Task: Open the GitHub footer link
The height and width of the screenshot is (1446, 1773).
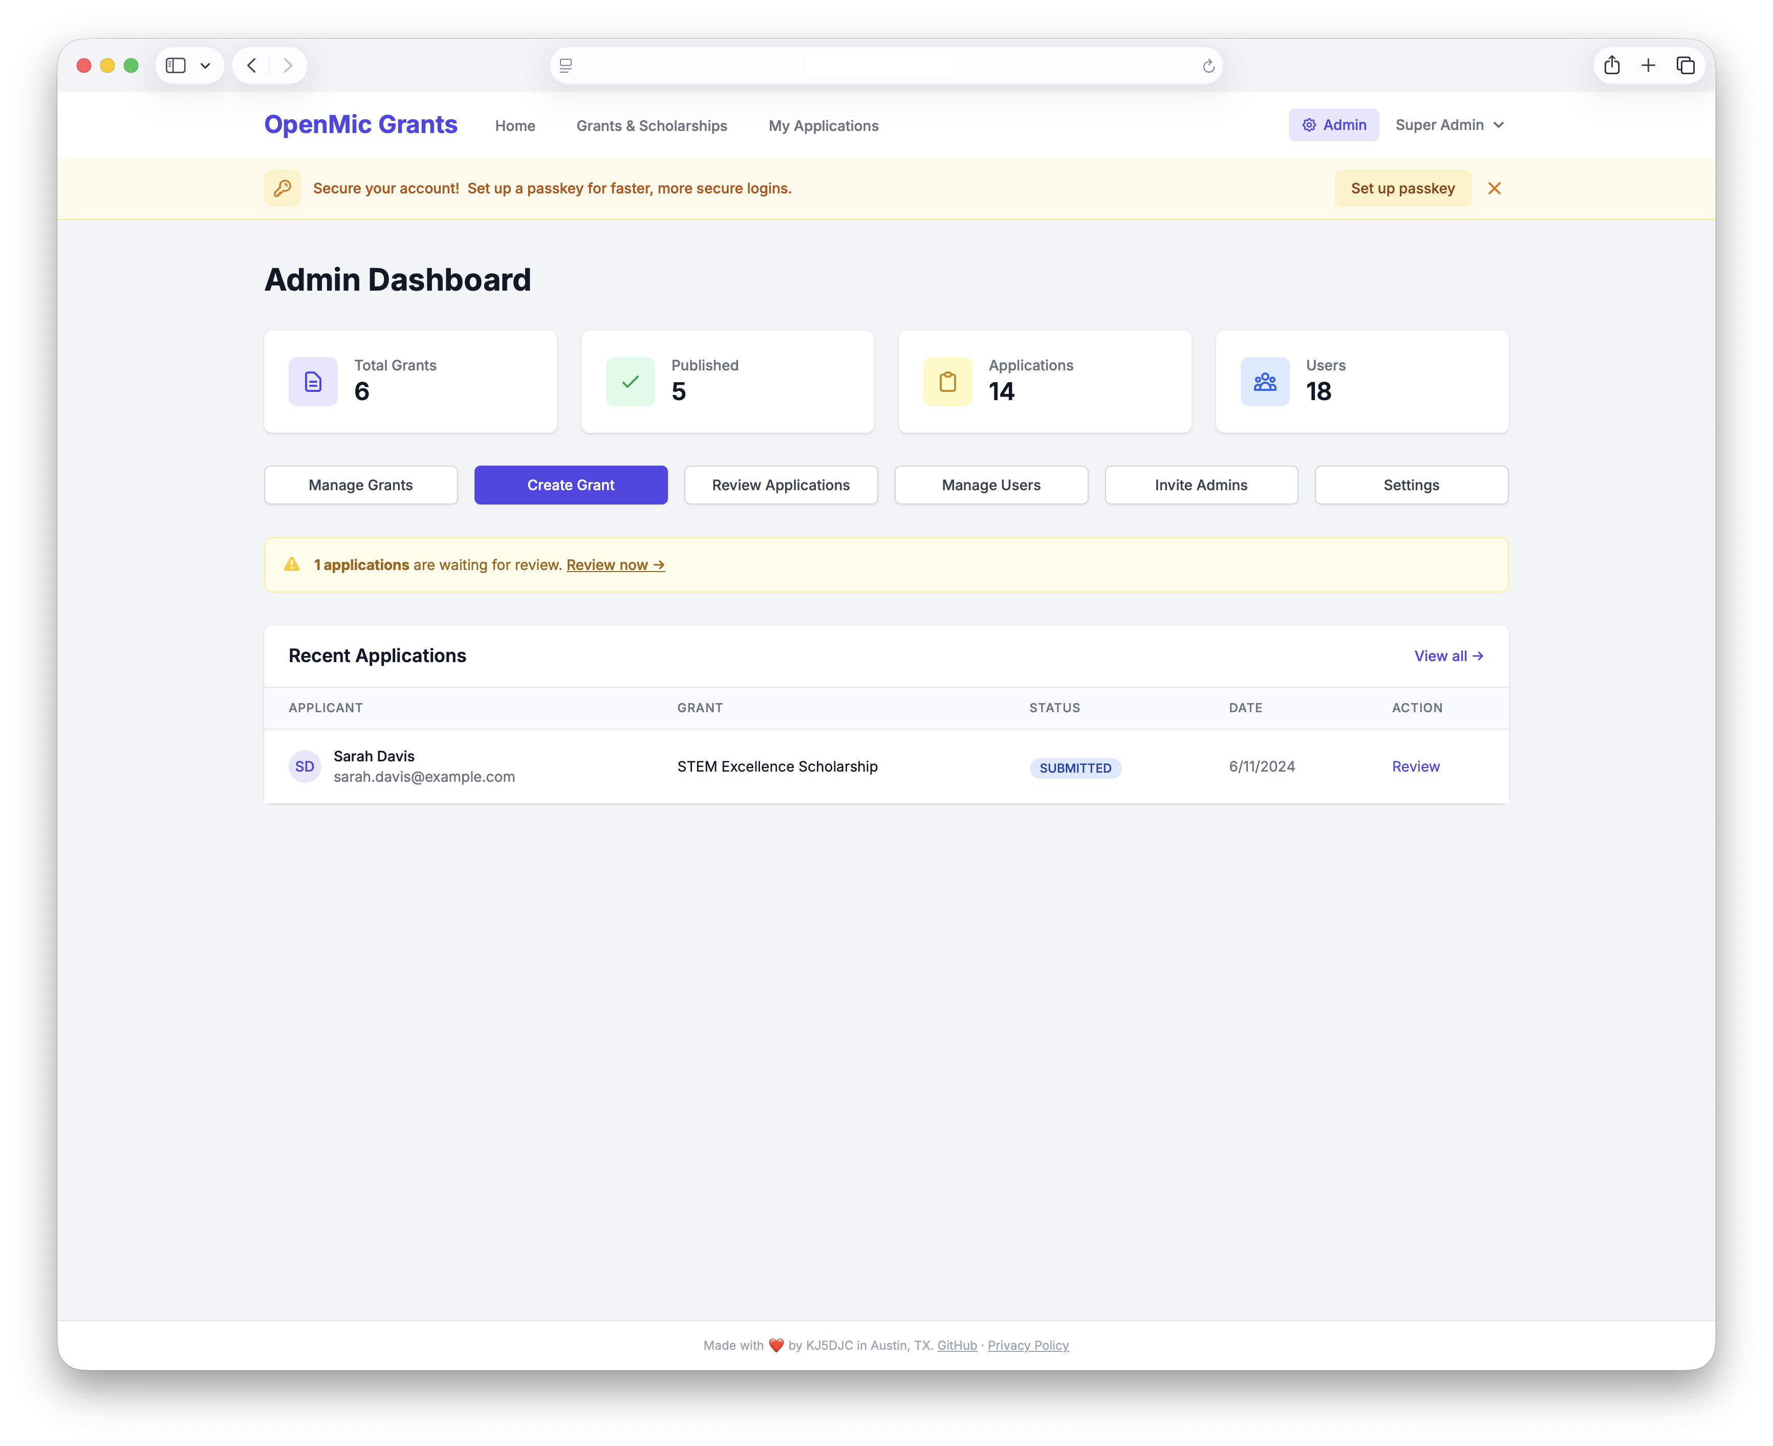Action: click(957, 1345)
